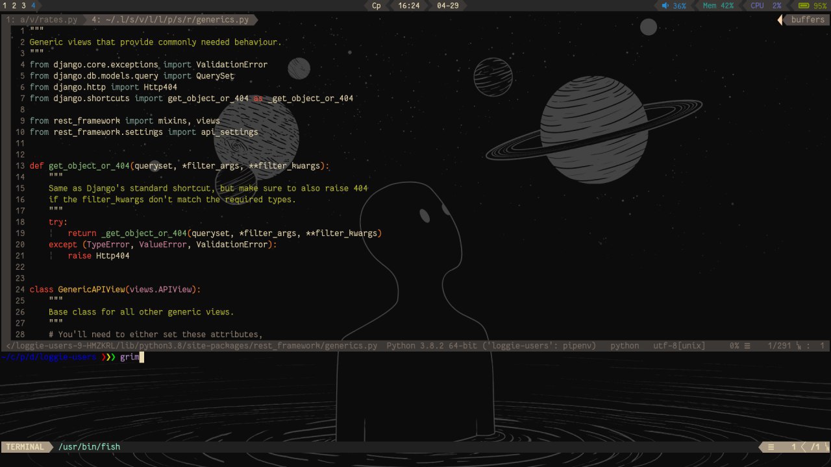
Task: Click the 'raise Http404' line
Action: [x=99, y=256]
